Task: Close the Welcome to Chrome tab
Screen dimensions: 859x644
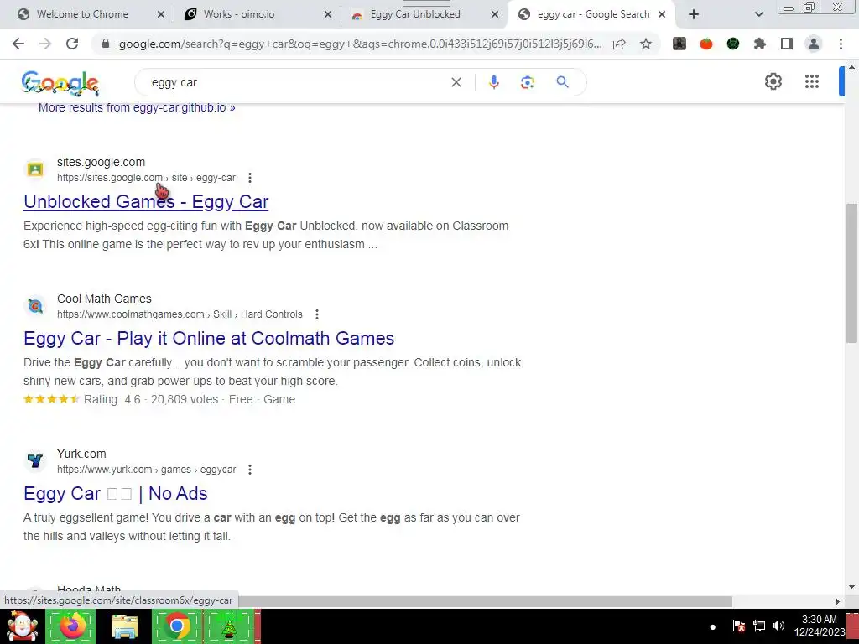Action: click(161, 15)
